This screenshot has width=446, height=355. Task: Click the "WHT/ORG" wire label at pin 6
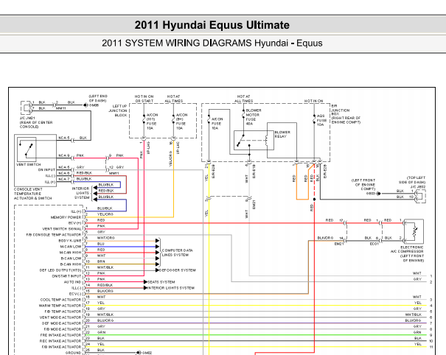tap(106, 238)
